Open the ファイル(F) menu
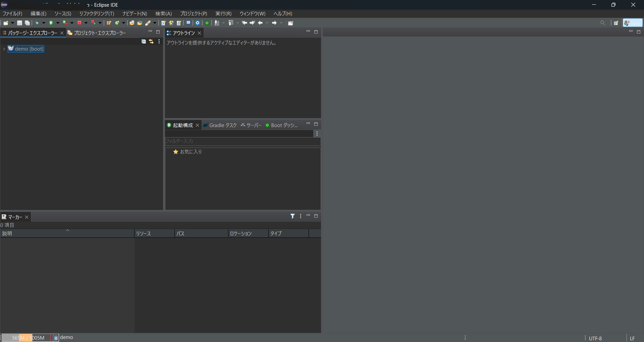 pyautogui.click(x=12, y=14)
